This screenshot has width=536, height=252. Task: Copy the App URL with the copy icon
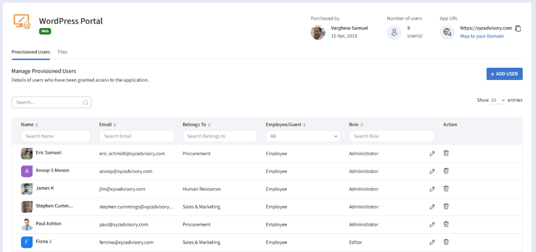click(518, 28)
